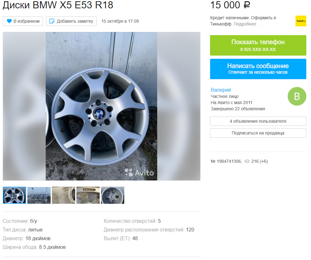The width and height of the screenshot is (311, 260).
Task: Click the Avito watermark on the photo
Action: coord(139,172)
